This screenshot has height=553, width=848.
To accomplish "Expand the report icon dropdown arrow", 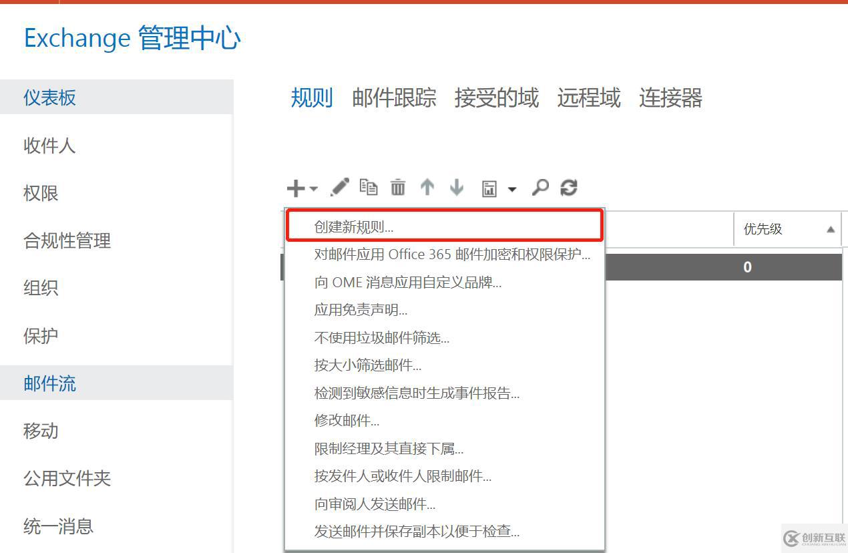I will pos(512,190).
